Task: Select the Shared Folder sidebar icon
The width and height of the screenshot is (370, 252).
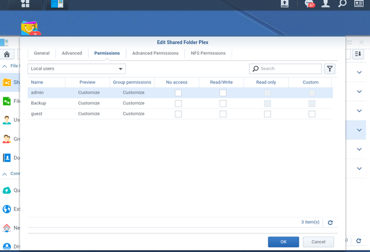Action: pyautogui.click(x=6, y=82)
